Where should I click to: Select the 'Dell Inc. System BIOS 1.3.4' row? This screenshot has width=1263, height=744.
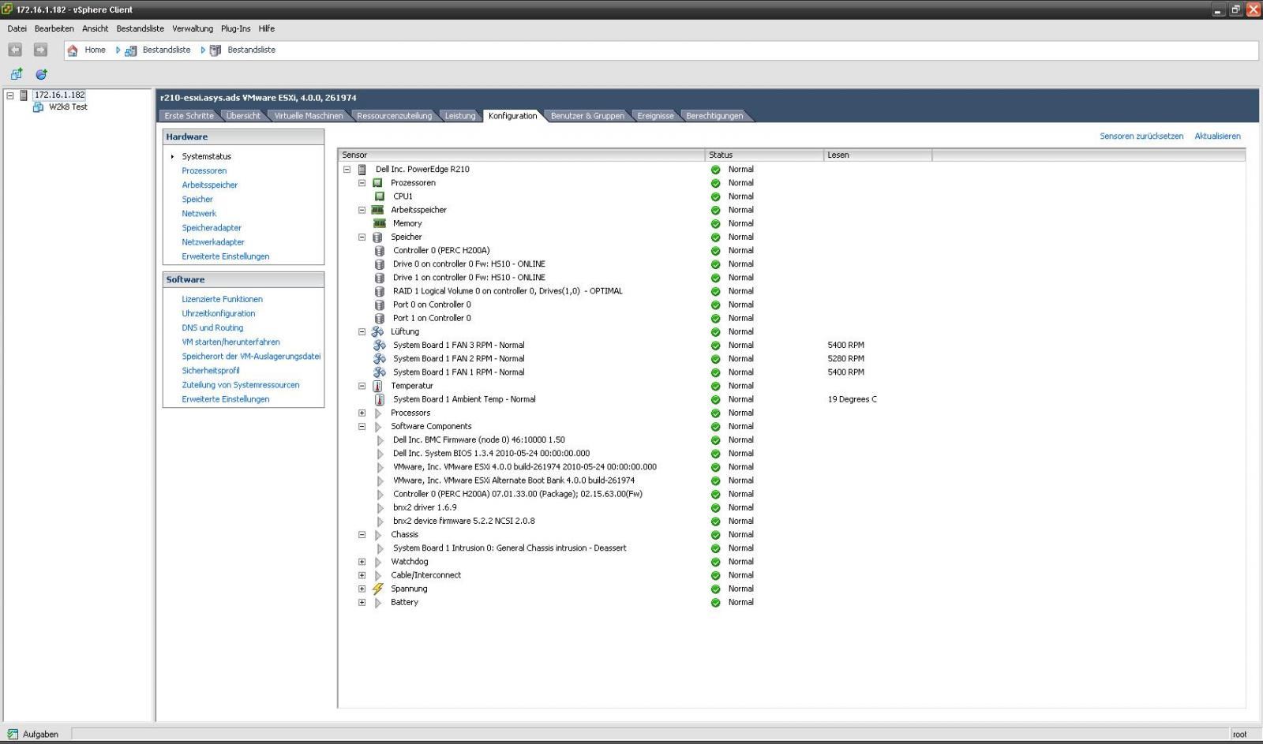coord(491,454)
